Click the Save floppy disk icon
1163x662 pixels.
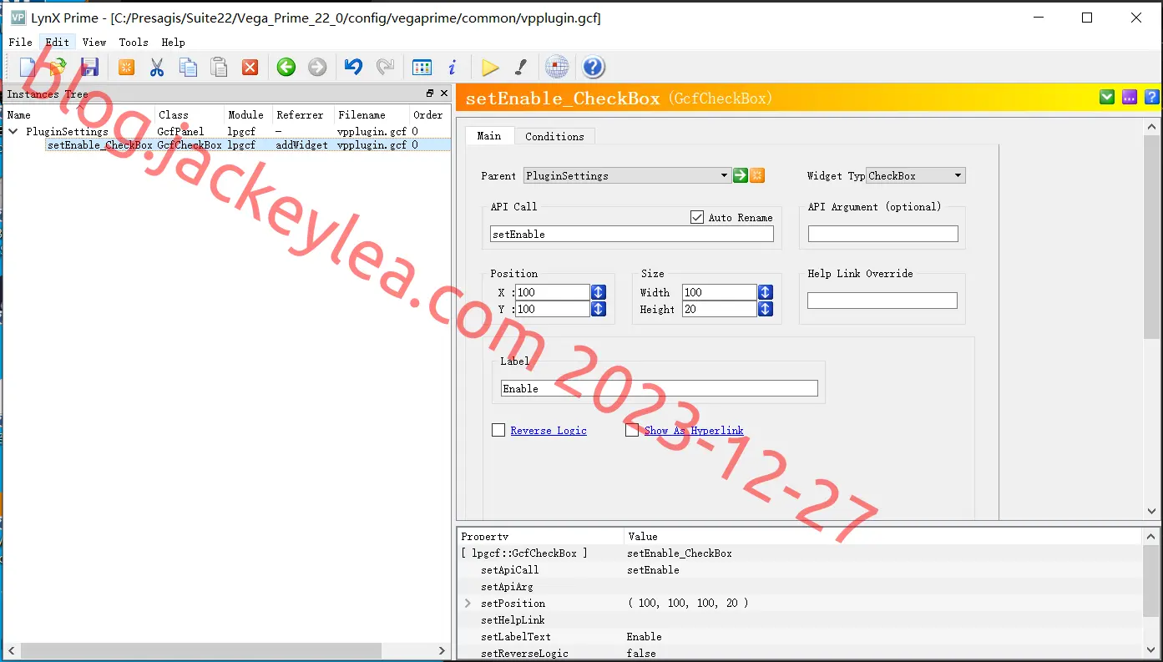click(x=89, y=68)
